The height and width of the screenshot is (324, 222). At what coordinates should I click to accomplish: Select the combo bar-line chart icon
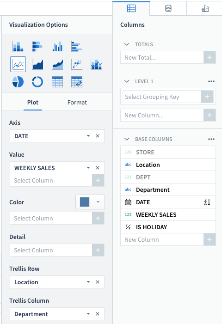point(96,64)
